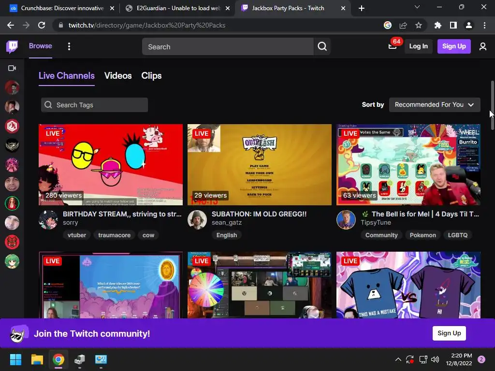Screen dimensions: 495x371
Task: Click the page vertical scrollbar
Action: click(492, 105)
